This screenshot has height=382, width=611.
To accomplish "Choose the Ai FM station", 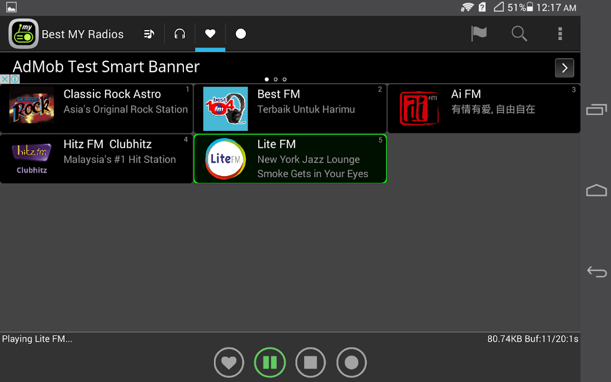I will tap(484, 108).
